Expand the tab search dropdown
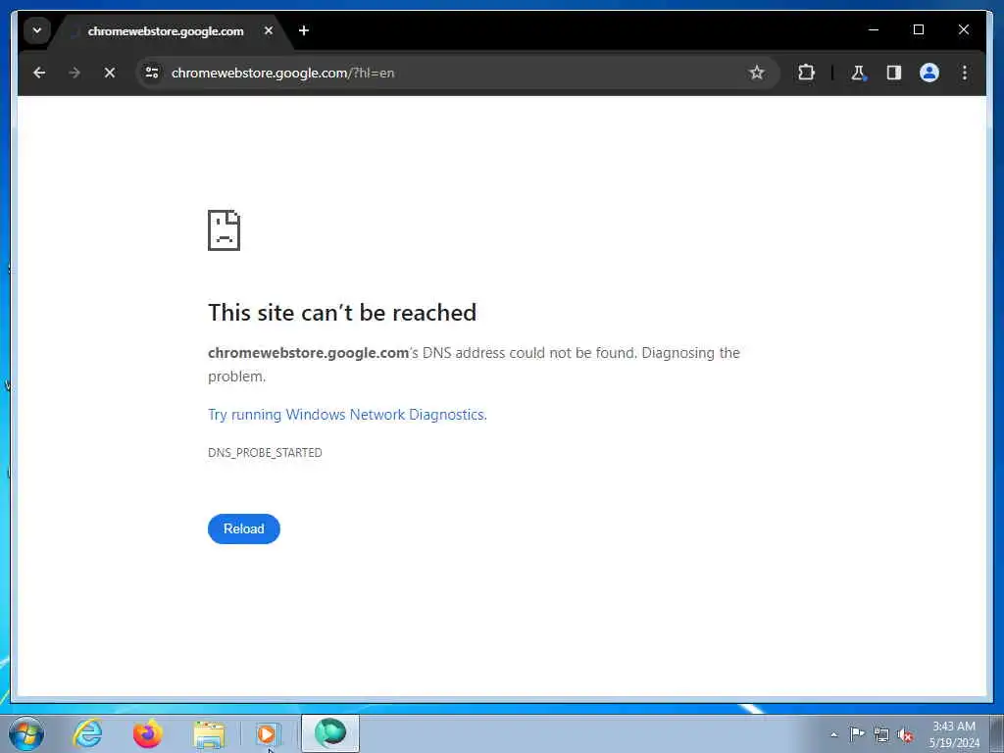Image resolution: width=1004 pixels, height=753 pixels. coord(36,30)
